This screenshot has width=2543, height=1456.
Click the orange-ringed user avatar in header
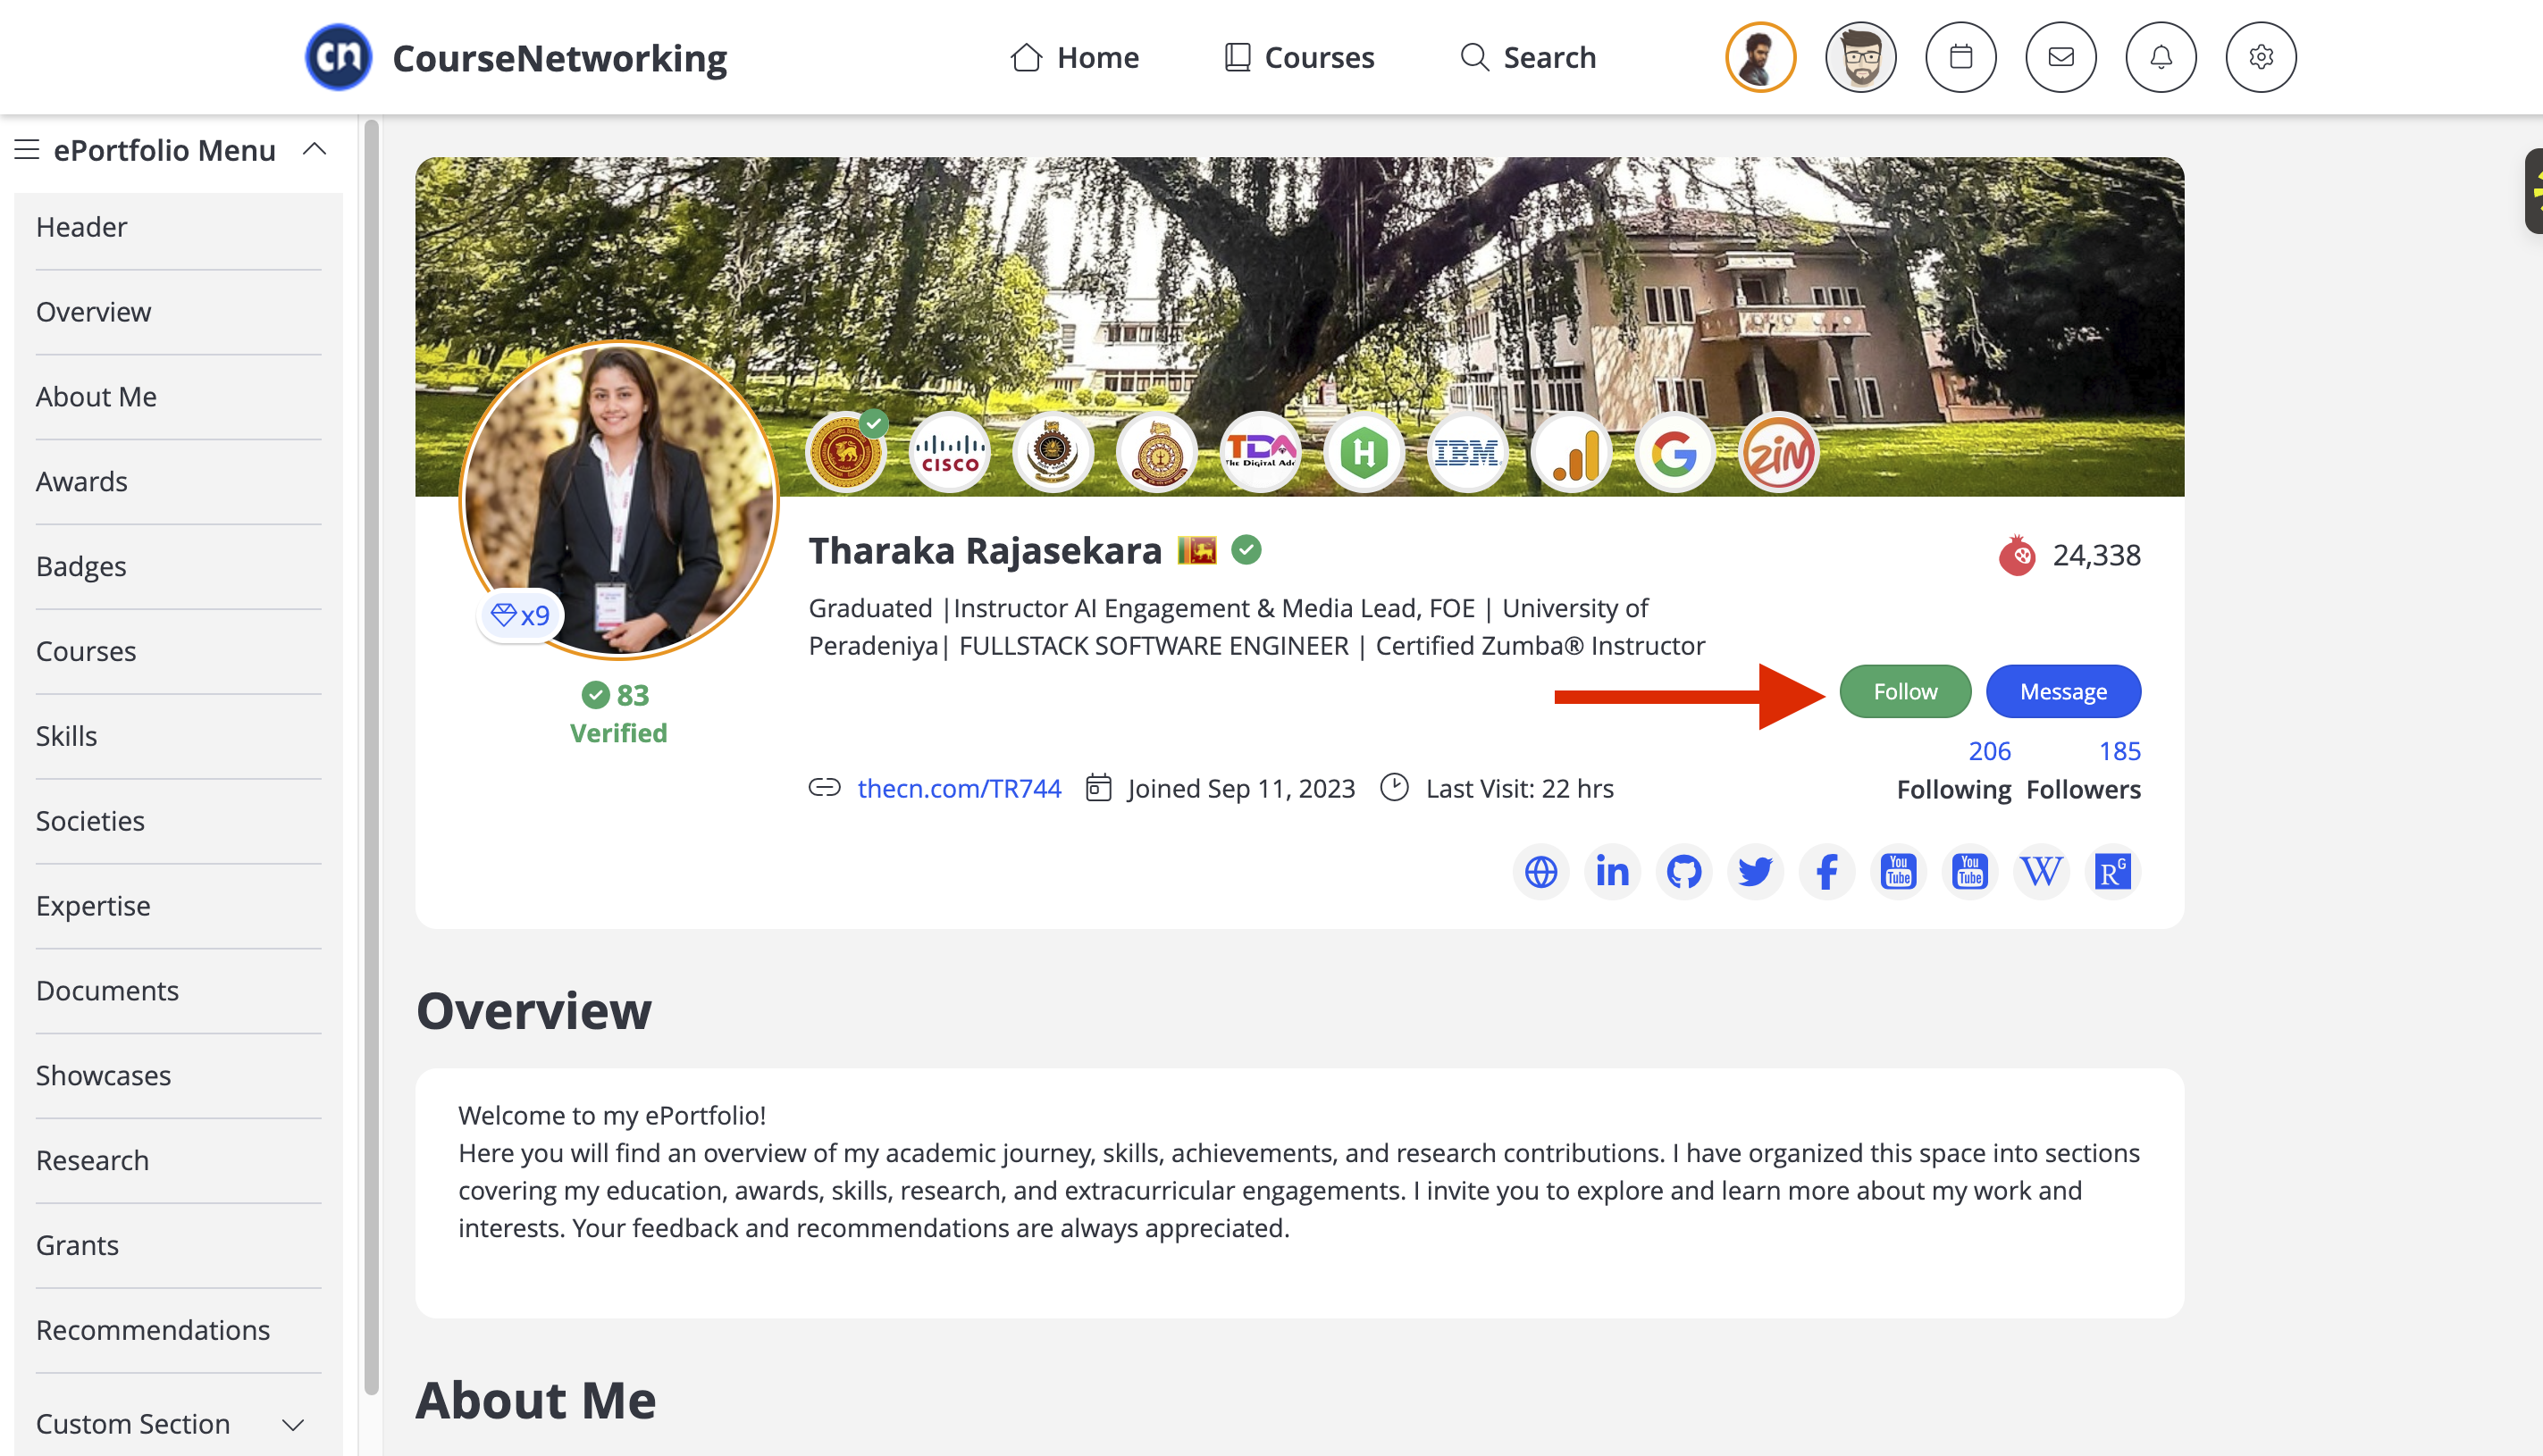point(1760,57)
